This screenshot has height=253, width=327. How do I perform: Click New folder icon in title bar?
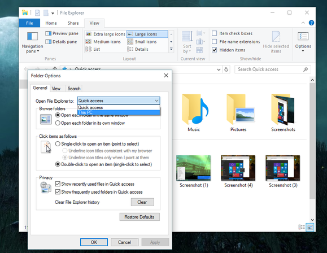point(46,13)
